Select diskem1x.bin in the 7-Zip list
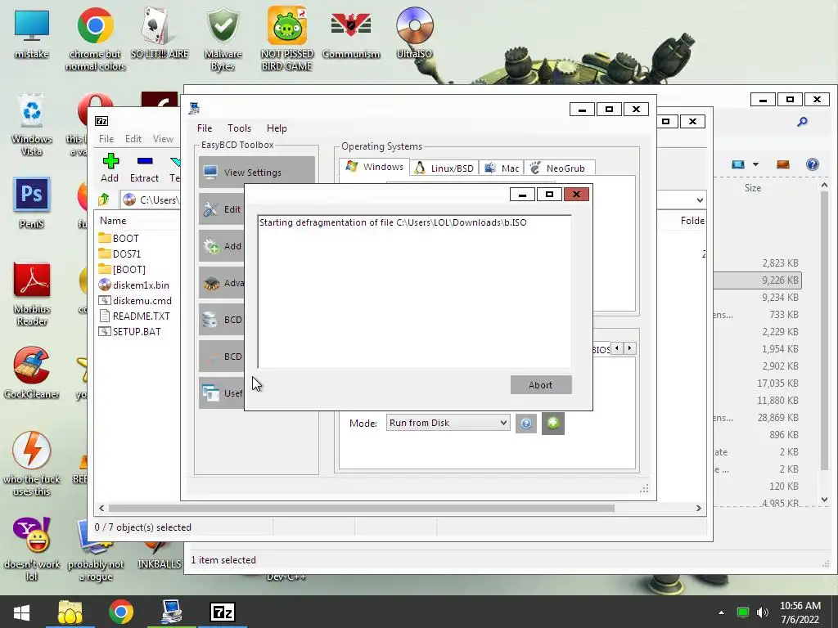Image resolution: width=838 pixels, height=628 pixels. tap(133, 285)
